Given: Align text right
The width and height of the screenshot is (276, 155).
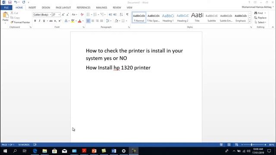Looking at the screenshot, I should (97, 21).
